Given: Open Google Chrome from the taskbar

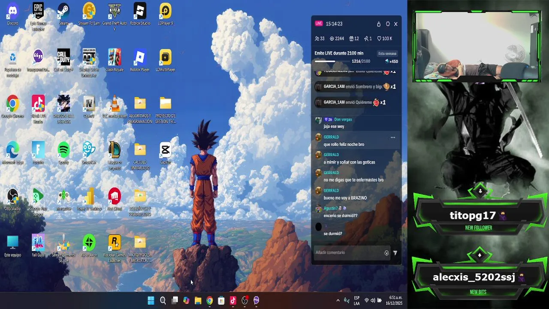Looking at the screenshot, I should 209,300.
